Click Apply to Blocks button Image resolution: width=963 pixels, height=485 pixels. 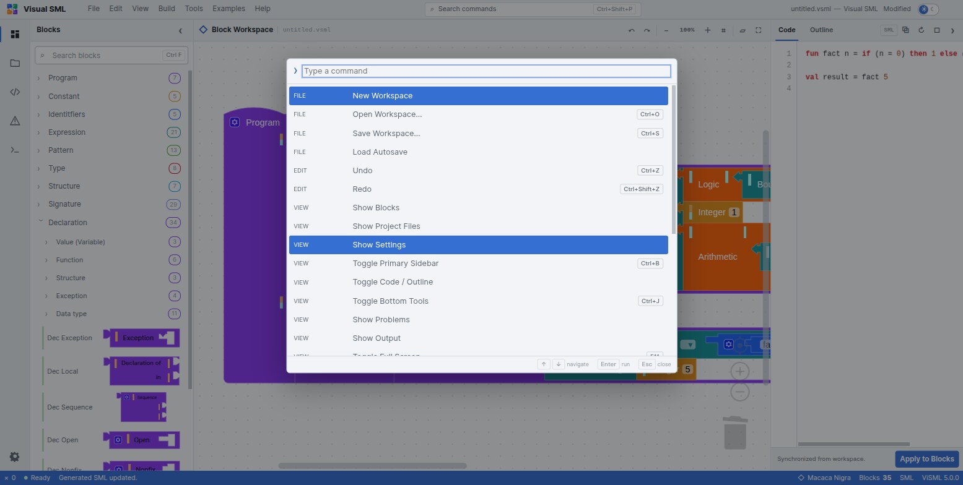(926, 458)
